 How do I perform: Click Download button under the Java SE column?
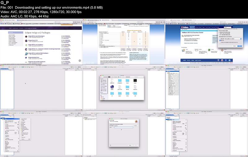click(123, 49)
